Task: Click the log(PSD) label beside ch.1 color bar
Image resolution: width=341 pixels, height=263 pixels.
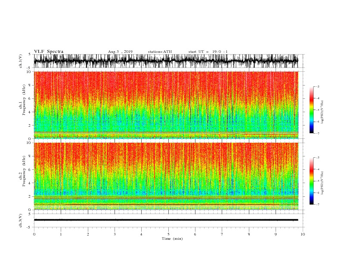Action: click(x=322, y=112)
